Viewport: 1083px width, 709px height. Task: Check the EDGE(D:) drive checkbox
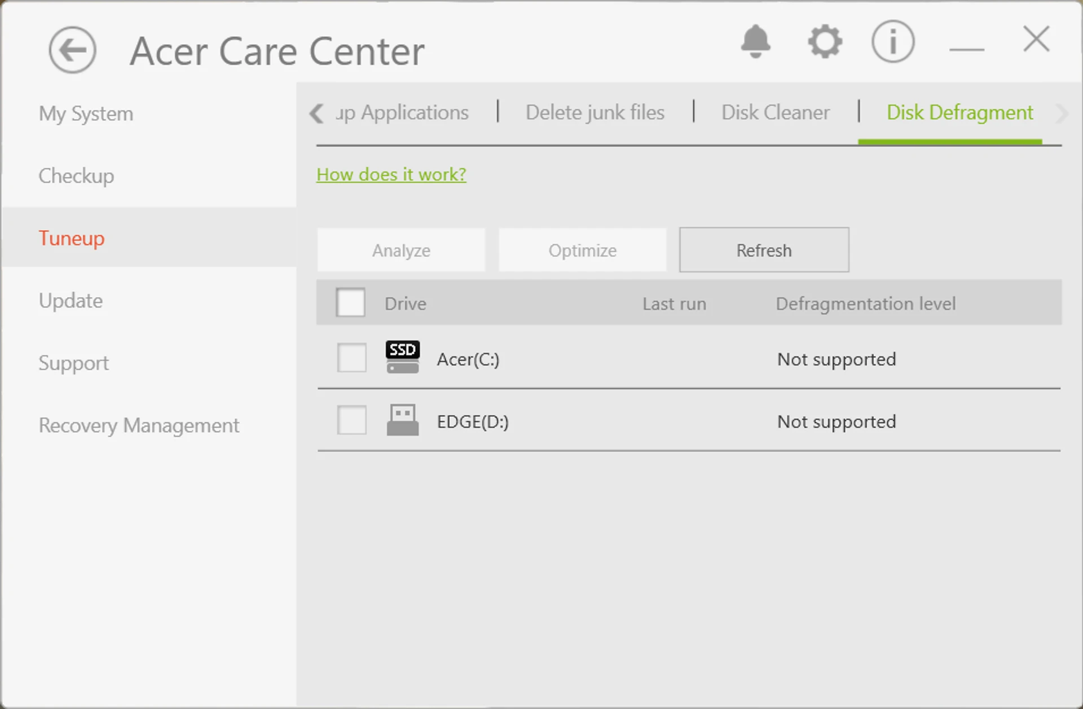tap(351, 420)
